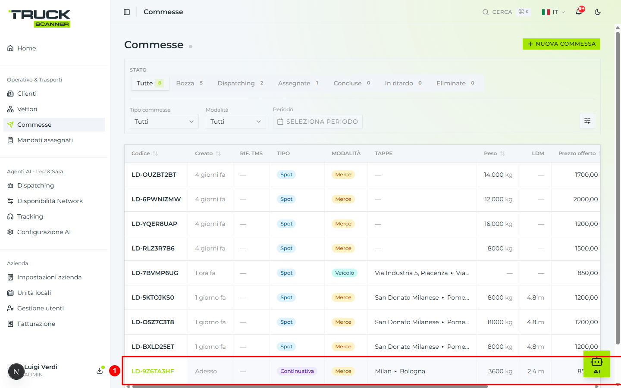Open commessa LD-O5Z7C3T8
This screenshot has height=388, width=621.
click(x=153, y=322)
